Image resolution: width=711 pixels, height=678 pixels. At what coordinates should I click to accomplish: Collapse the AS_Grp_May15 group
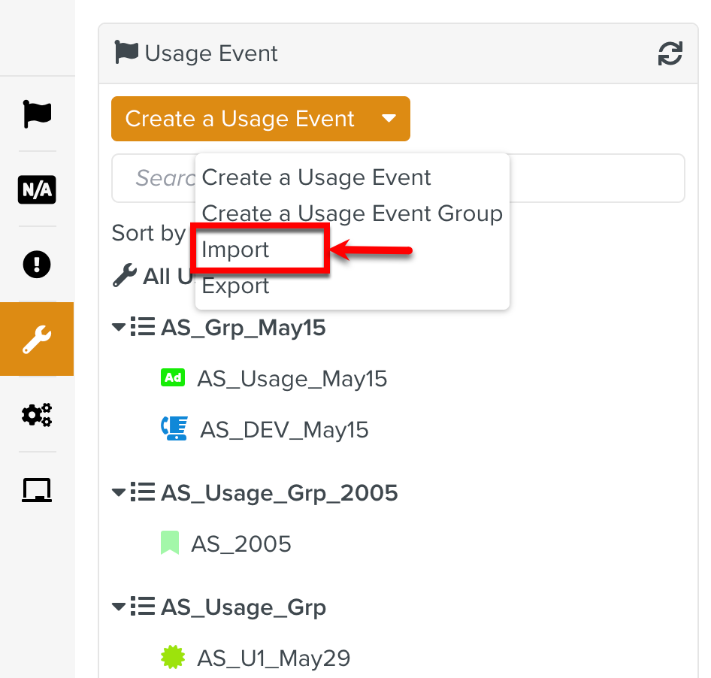pyautogui.click(x=119, y=326)
